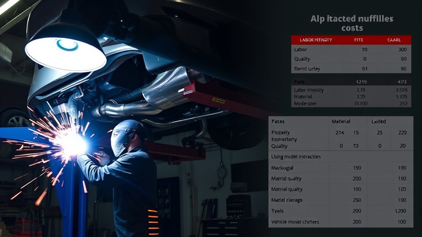Select value 200 in the Vehicle row
The height and width of the screenshot is (237, 422).
(357, 222)
